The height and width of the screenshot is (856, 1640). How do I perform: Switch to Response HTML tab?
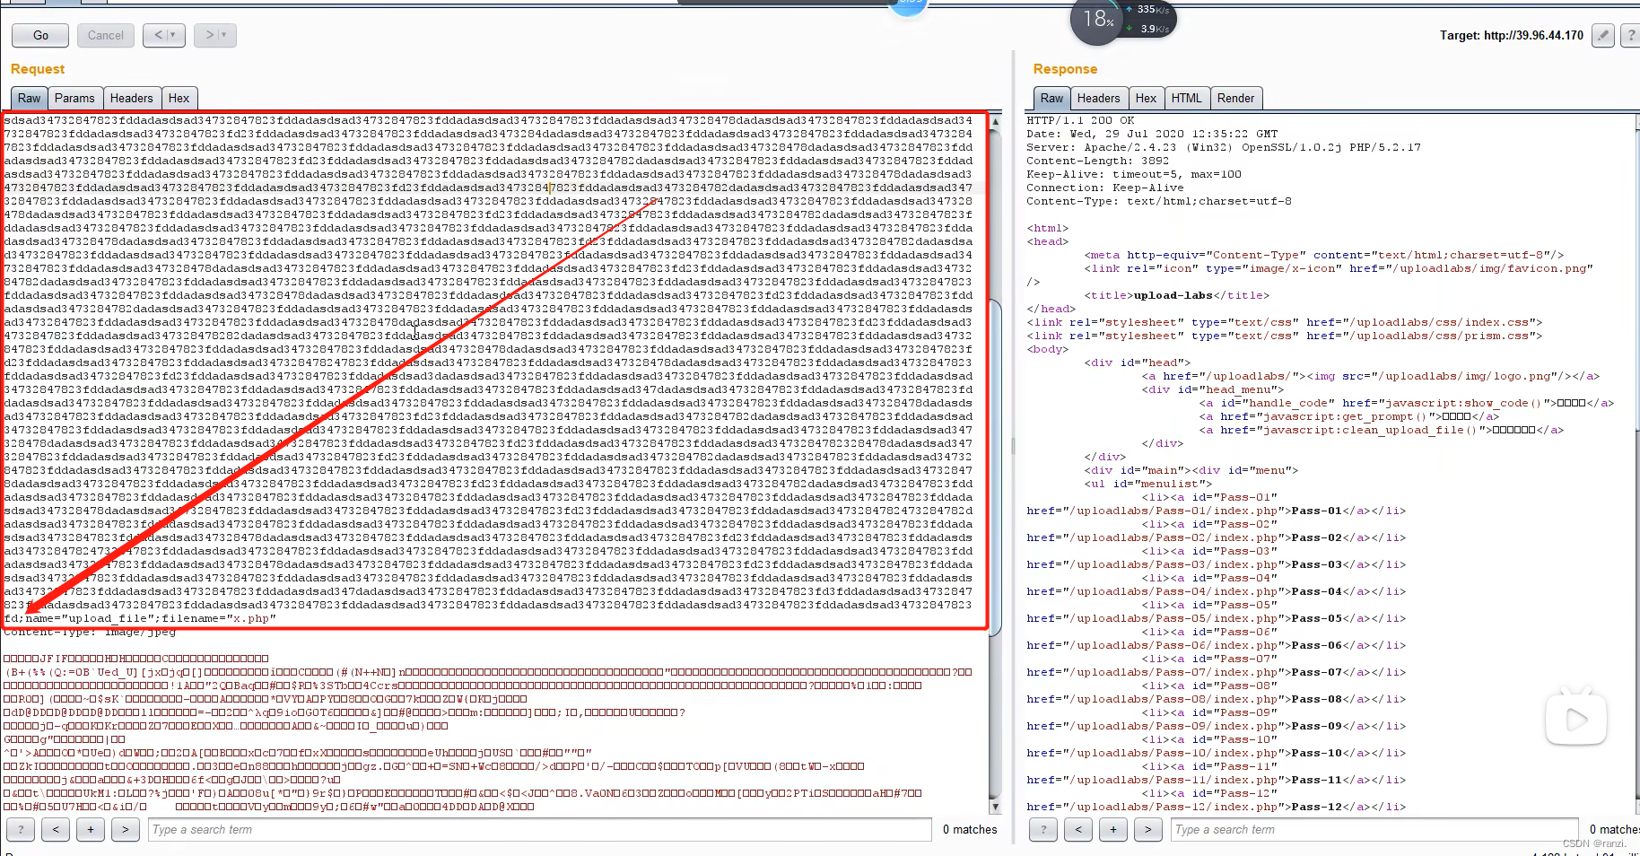pos(1186,98)
